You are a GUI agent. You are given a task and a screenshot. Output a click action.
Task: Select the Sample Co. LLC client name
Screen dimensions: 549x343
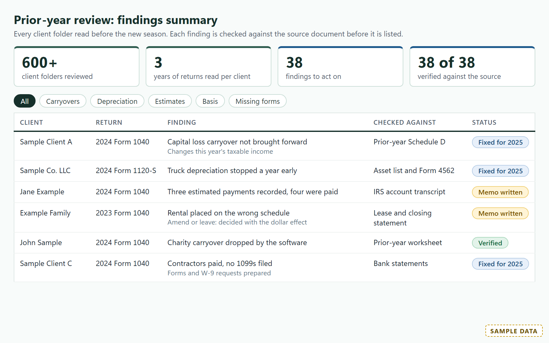click(x=45, y=171)
